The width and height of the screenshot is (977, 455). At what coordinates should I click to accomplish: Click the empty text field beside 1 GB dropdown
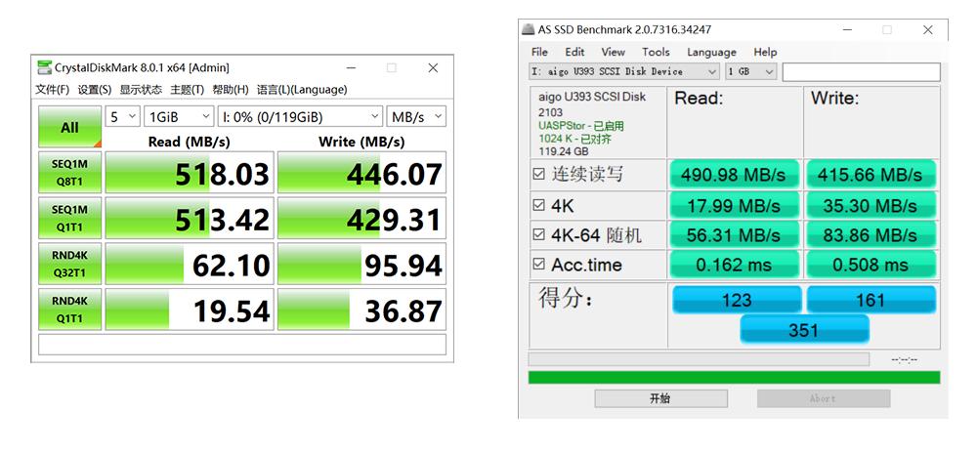861,71
